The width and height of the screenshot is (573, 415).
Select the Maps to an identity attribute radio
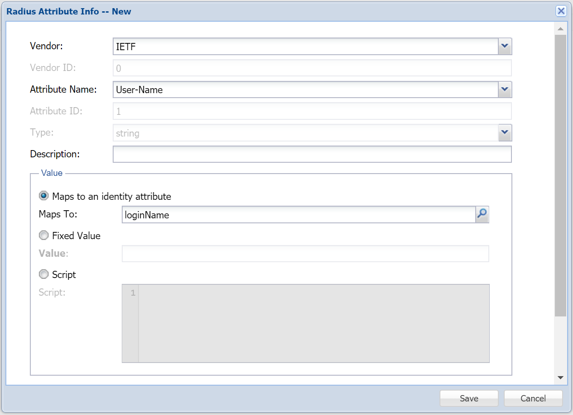coord(44,196)
